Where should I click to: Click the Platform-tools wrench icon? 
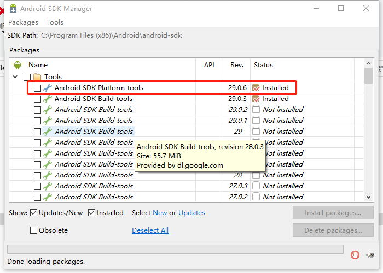pyautogui.click(x=48, y=88)
